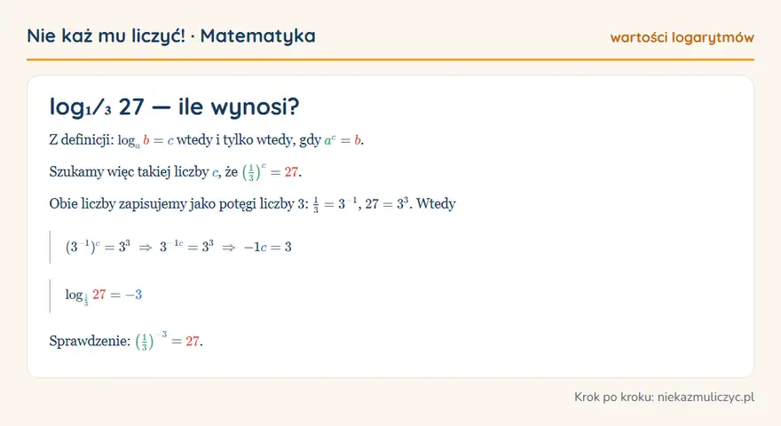Image resolution: width=781 pixels, height=426 pixels.
Task: Click the 'wartości logarytmów' category label
Action: [x=682, y=37]
